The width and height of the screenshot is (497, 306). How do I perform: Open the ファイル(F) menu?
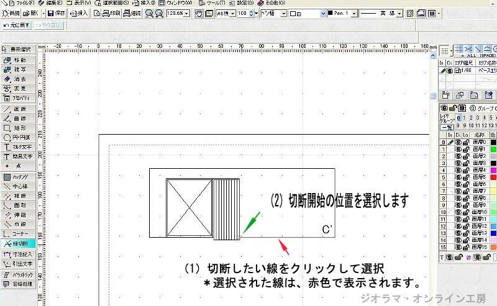[22, 3]
